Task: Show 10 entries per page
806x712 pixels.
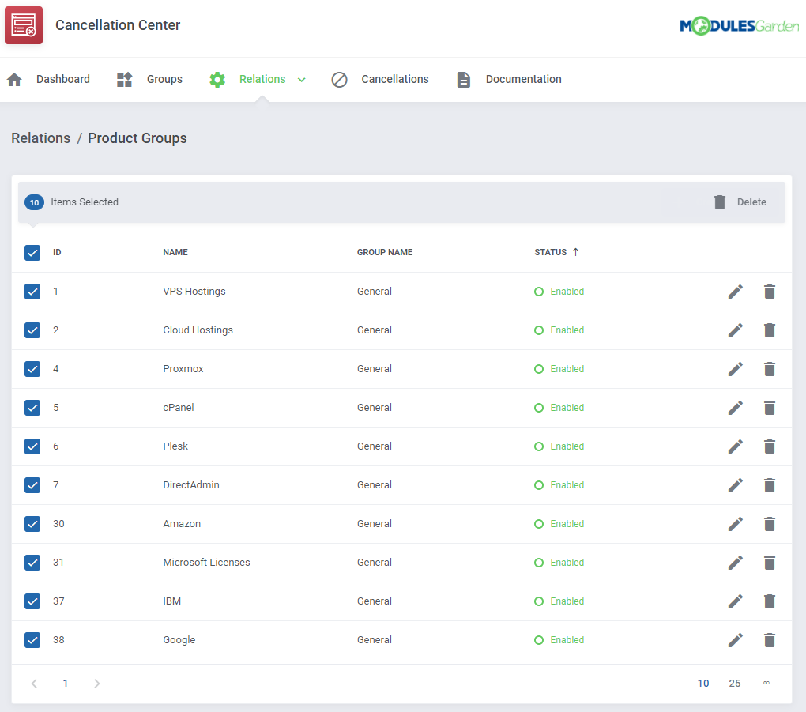Action: [x=703, y=684]
